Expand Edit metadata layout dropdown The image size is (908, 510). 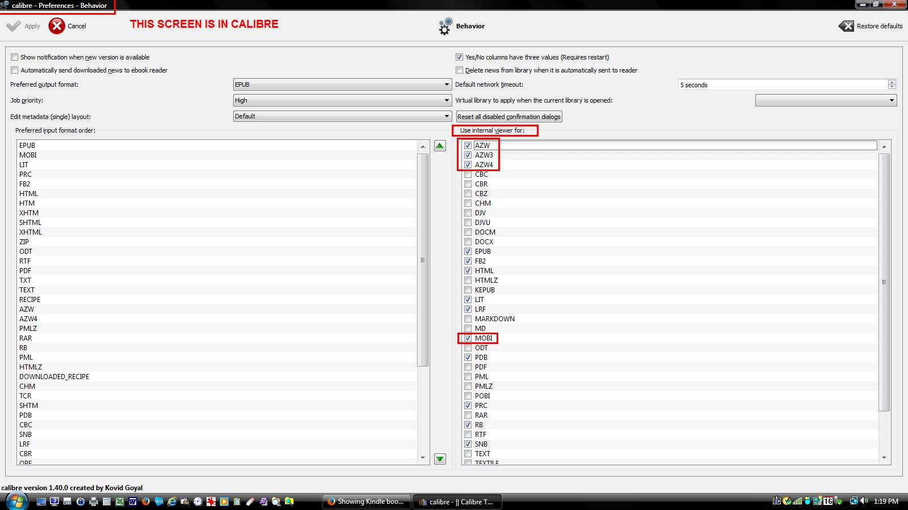(342, 116)
